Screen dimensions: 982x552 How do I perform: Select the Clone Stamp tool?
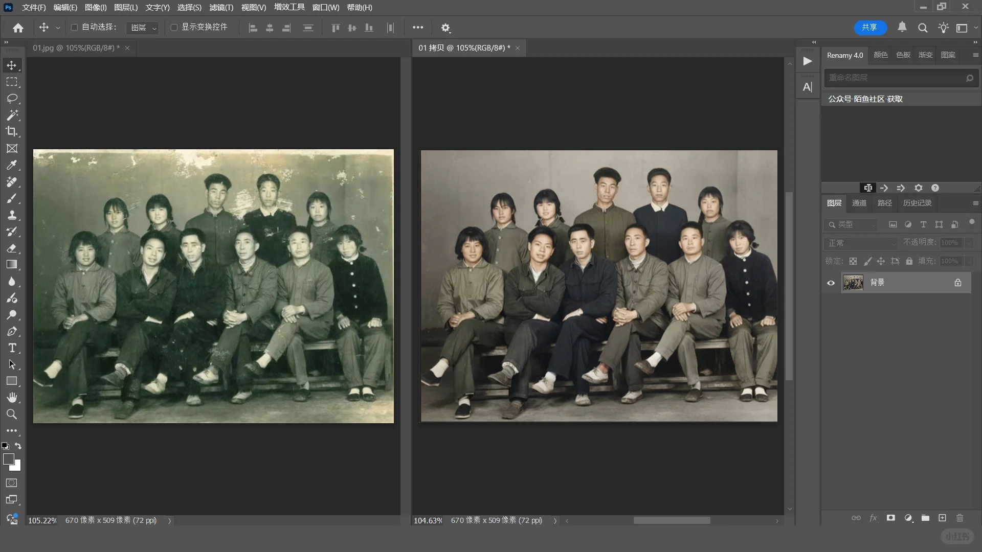(12, 215)
